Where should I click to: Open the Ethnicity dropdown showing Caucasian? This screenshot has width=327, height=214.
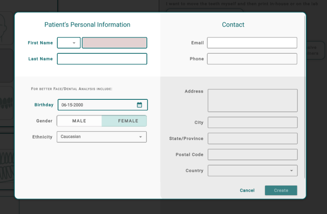102,137
